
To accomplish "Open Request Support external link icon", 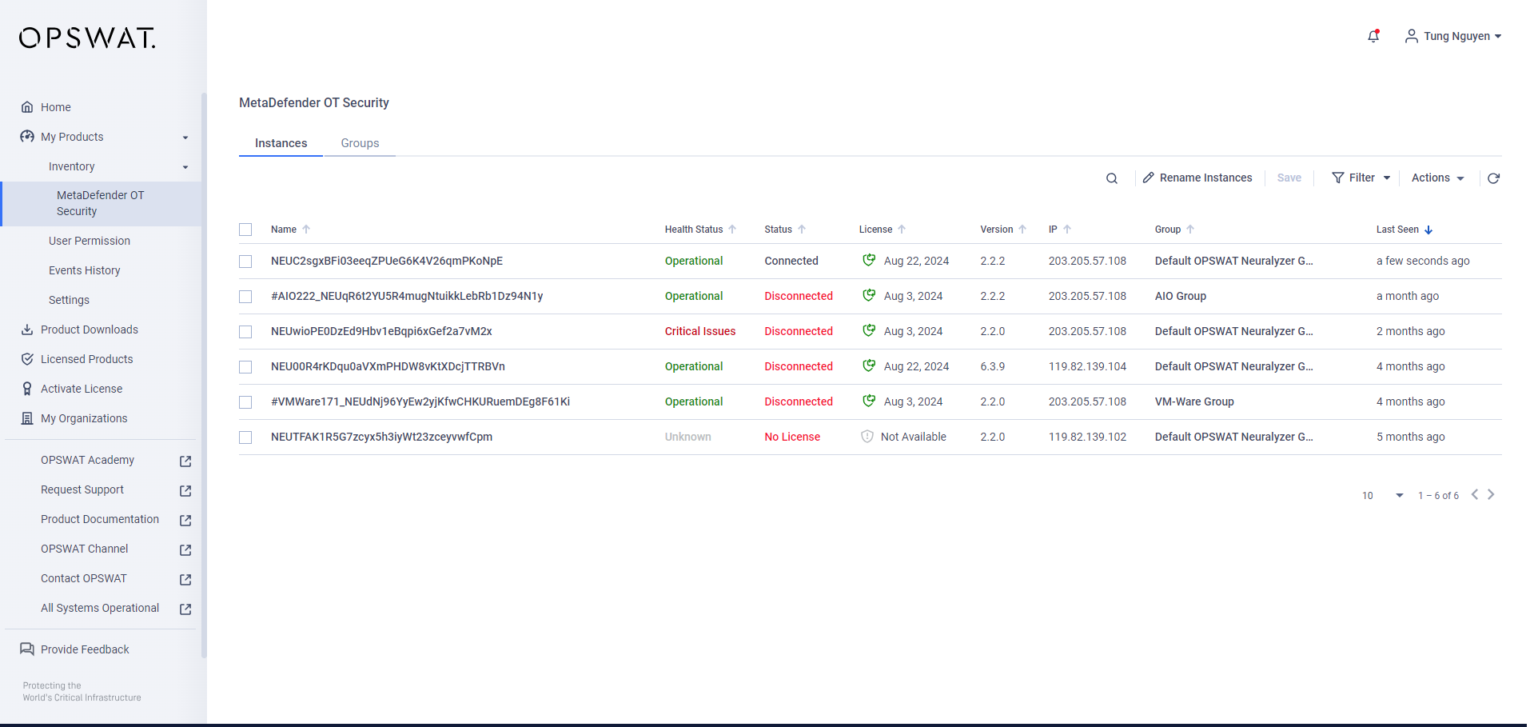I will (185, 491).
